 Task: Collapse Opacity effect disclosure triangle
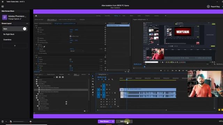35,45
